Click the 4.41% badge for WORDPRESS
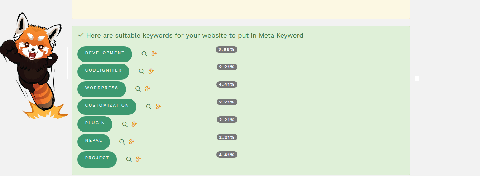This screenshot has height=176, width=480. (x=227, y=84)
